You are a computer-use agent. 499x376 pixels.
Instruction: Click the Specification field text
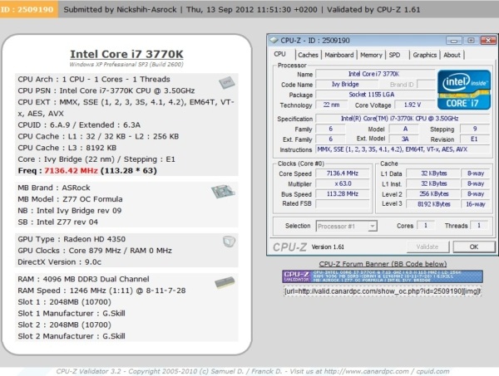coord(403,119)
